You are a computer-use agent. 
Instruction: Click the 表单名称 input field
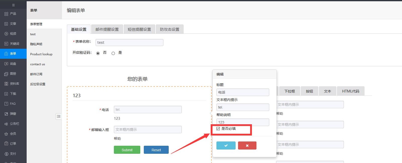pos(129,42)
